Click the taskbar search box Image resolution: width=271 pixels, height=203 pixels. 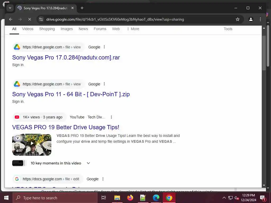pos(55,198)
